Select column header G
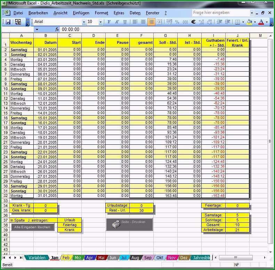The height and width of the screenshot is (270, 275). pyautogui.click(x=165, y=35)
